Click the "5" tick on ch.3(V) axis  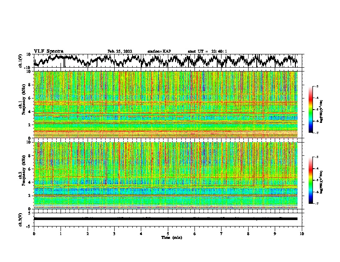tap(30, 213)
